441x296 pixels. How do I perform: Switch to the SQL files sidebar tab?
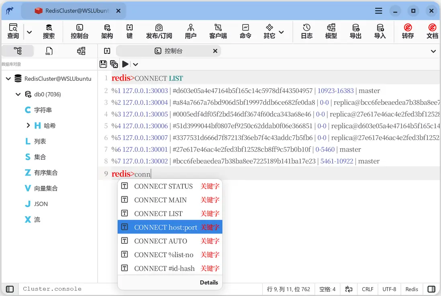[49, 51]
